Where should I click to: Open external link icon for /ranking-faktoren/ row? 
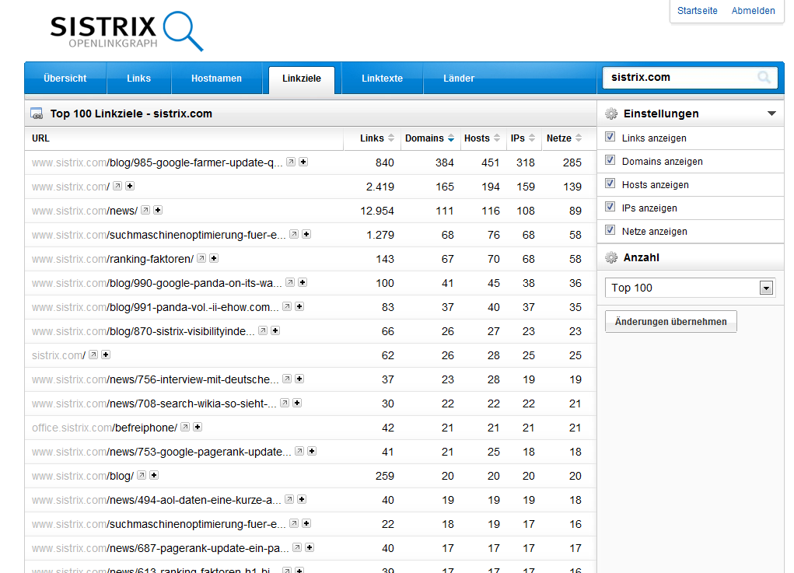[x=201, y=259]
